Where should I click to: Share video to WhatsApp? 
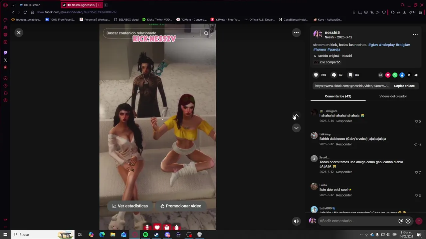[395, 75]
